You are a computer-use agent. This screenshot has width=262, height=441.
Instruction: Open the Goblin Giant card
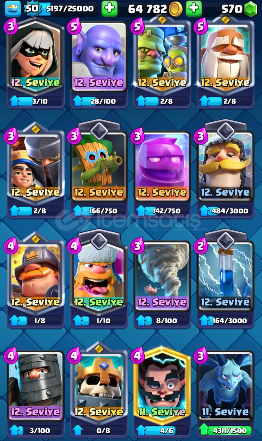pyautogui.click(x=162, y=56)
